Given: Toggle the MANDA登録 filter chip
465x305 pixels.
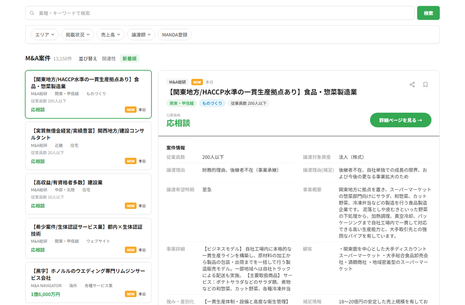Looking at the screenshot, I should 174,34.
